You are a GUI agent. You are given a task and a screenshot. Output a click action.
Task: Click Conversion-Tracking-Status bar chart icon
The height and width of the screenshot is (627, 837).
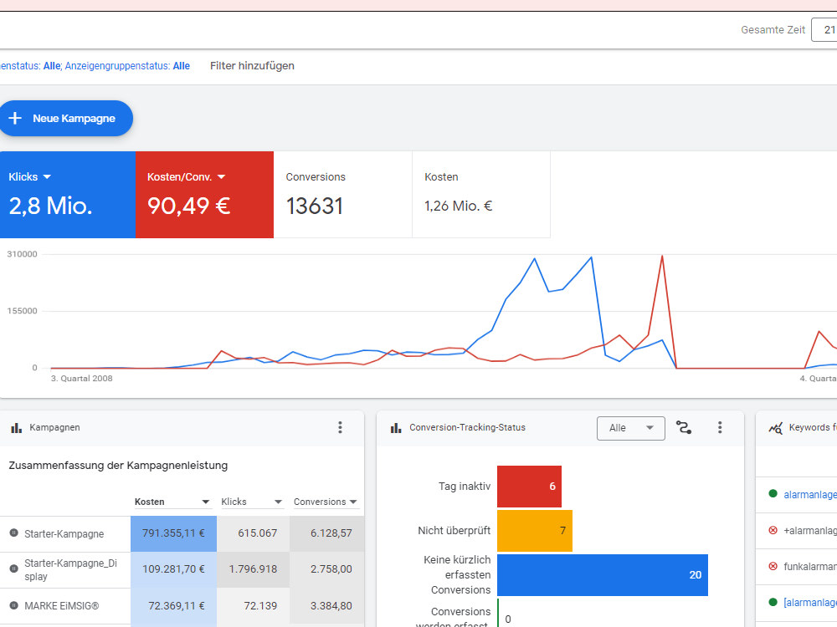click(396, 427)
